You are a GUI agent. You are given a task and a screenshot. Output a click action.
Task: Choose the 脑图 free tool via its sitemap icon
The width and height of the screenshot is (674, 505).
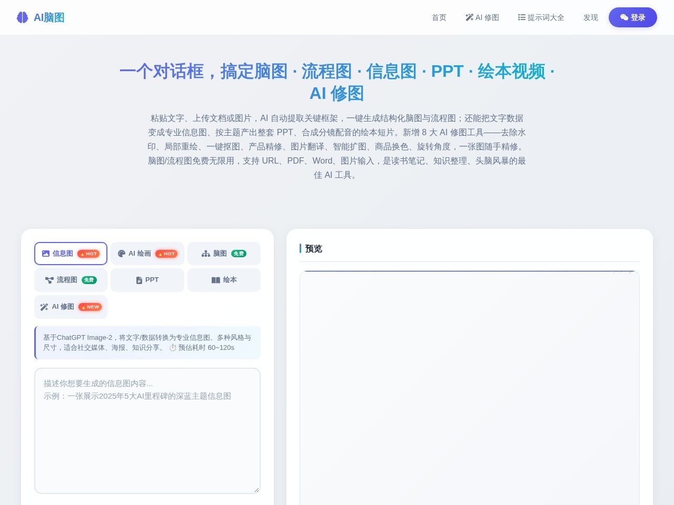coord(206,254)
